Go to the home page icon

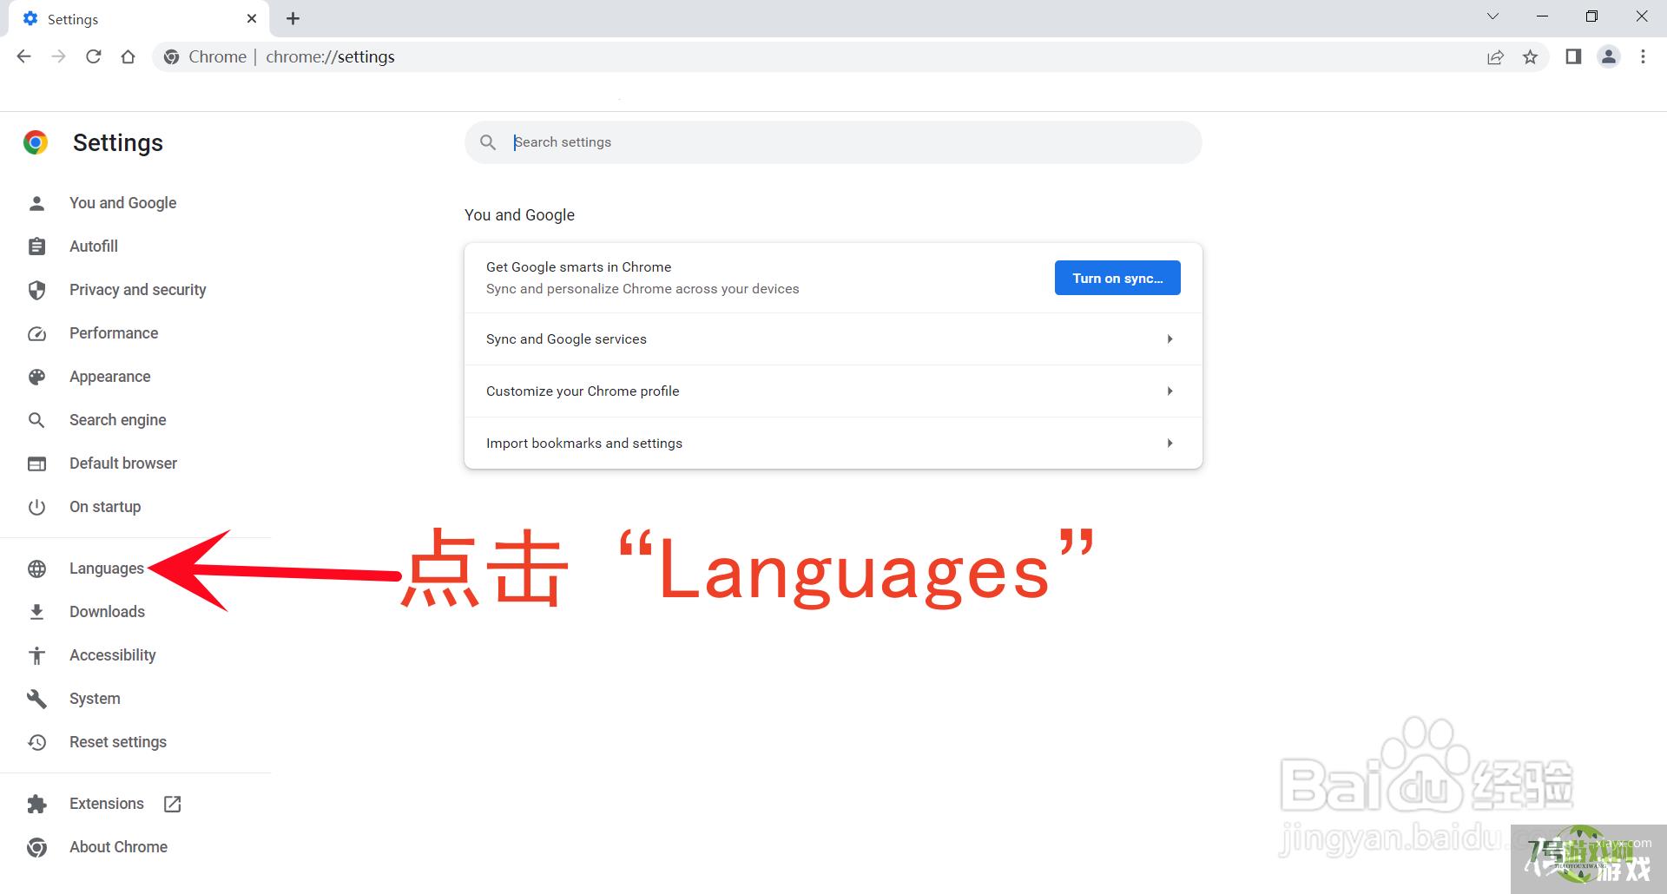coord(128,56)
